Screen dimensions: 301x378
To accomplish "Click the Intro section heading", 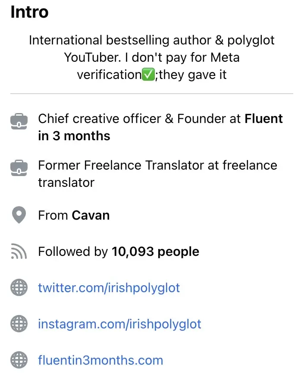I will click(x=29, y=12).
